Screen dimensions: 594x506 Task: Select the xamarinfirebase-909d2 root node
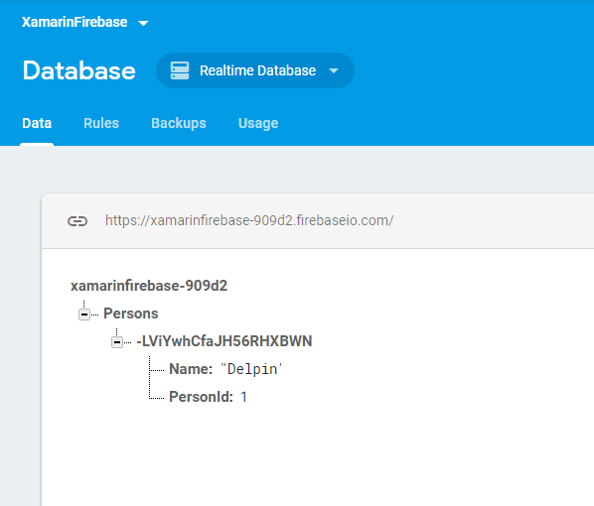pyautogui.click(x=149, y=286)
